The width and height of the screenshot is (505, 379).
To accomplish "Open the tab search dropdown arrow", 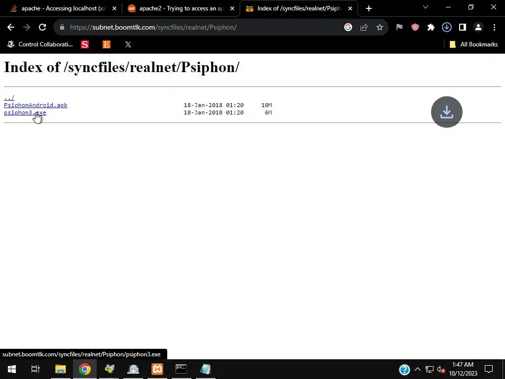I will (x=426, y=7).
